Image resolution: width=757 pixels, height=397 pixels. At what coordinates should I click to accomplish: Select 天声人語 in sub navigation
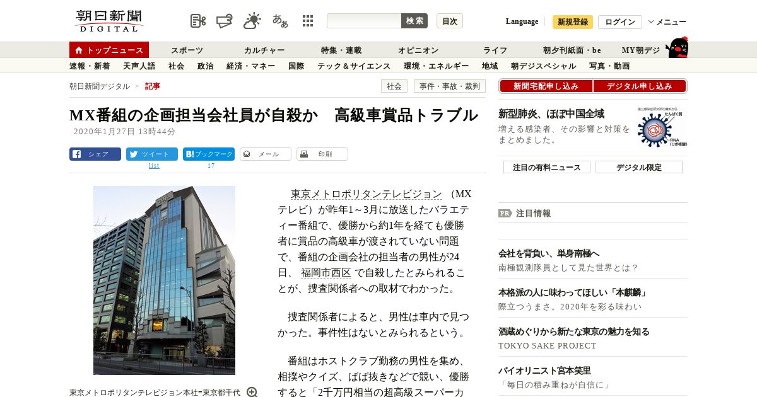click(139, 66)
